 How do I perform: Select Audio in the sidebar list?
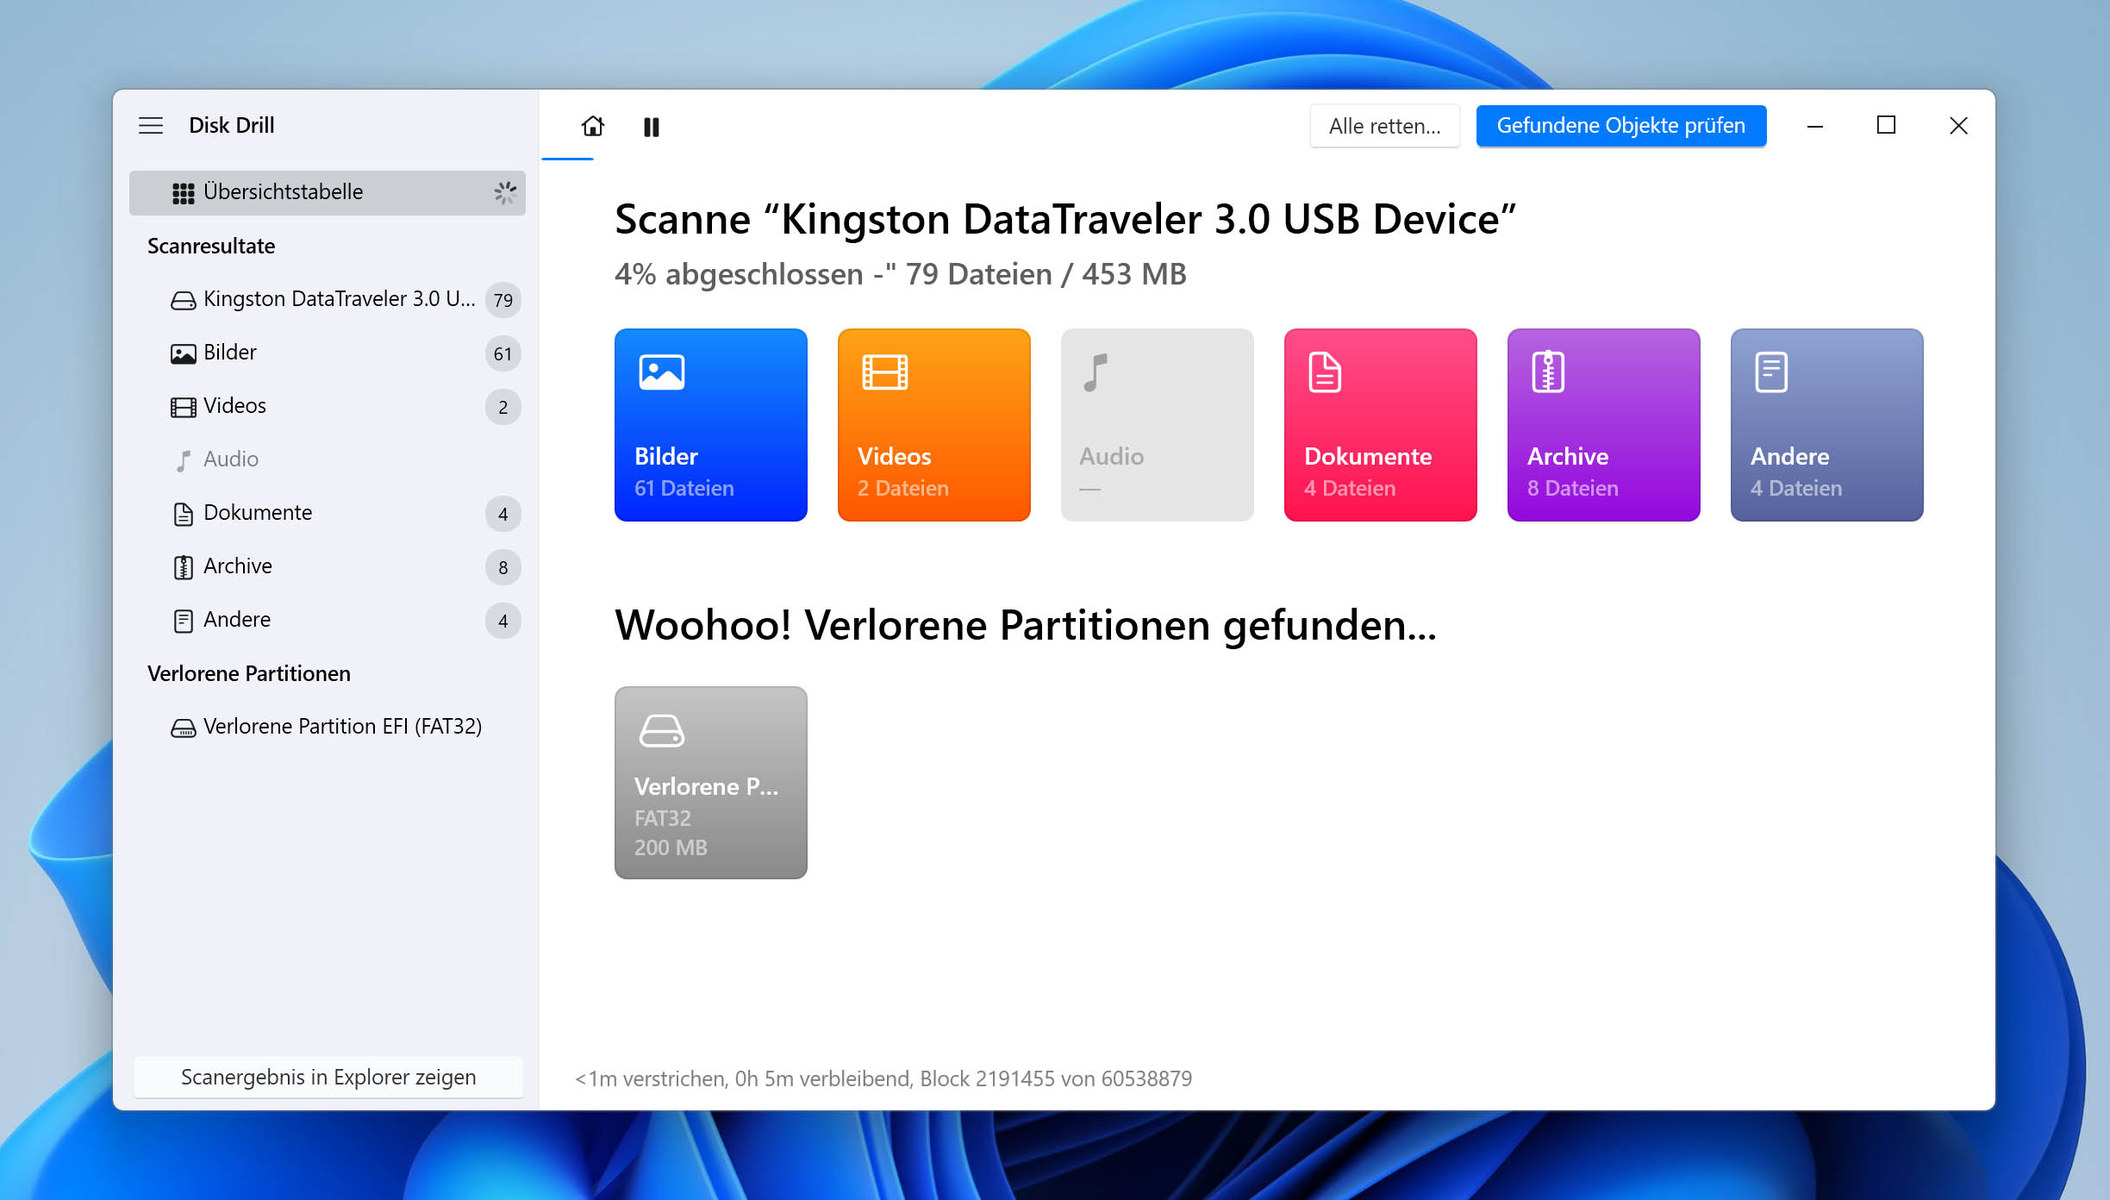pyautogui.click(x=328, y=459)
